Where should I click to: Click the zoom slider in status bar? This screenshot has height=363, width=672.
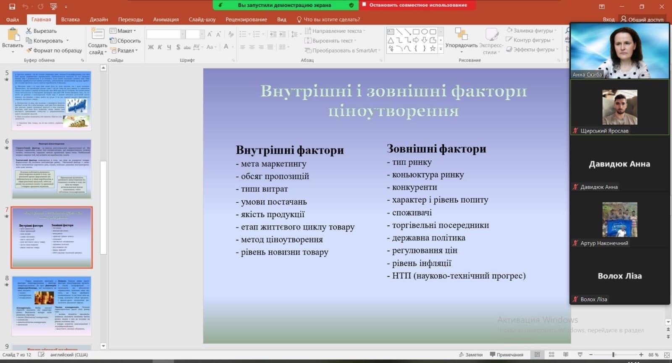click(614, 355)
